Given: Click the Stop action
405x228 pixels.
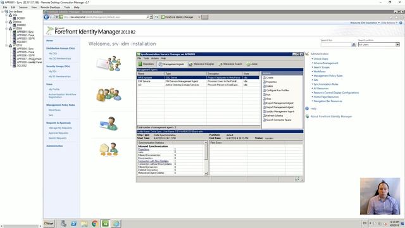Looking at the screenshot, I should pyautogui.click(x=267, y=99).
